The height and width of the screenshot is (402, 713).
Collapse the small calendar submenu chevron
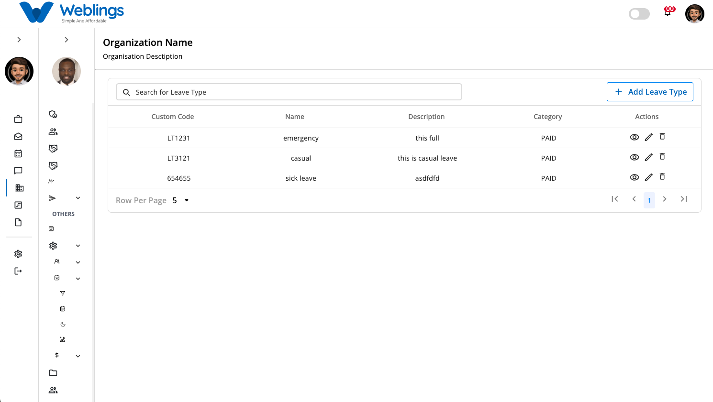78,279
